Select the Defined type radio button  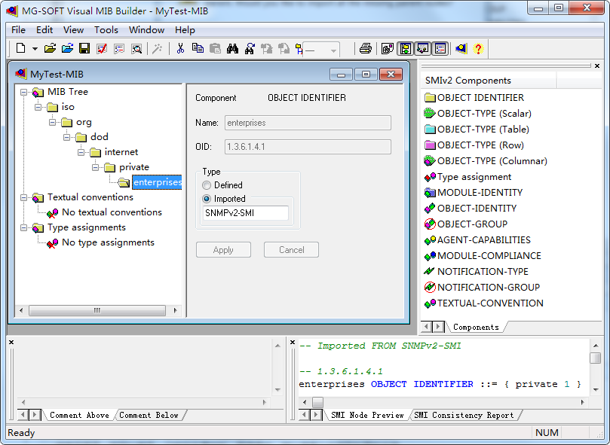(207, 185)
